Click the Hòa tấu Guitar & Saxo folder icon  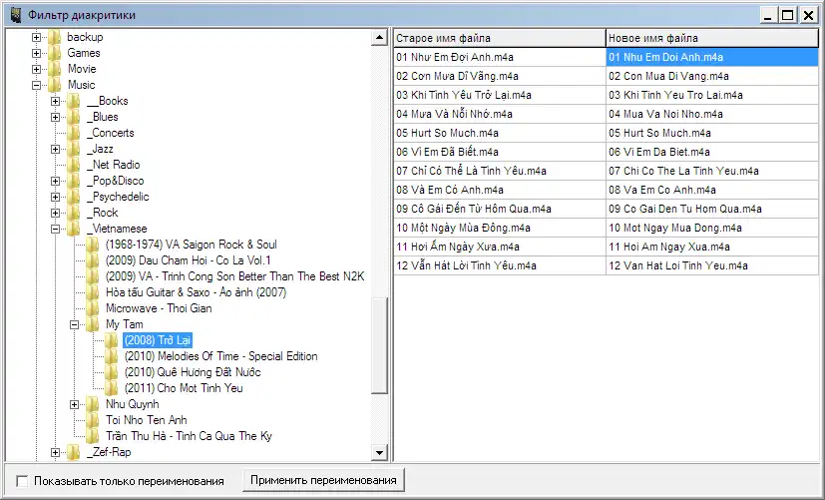[x=93, y=292]
